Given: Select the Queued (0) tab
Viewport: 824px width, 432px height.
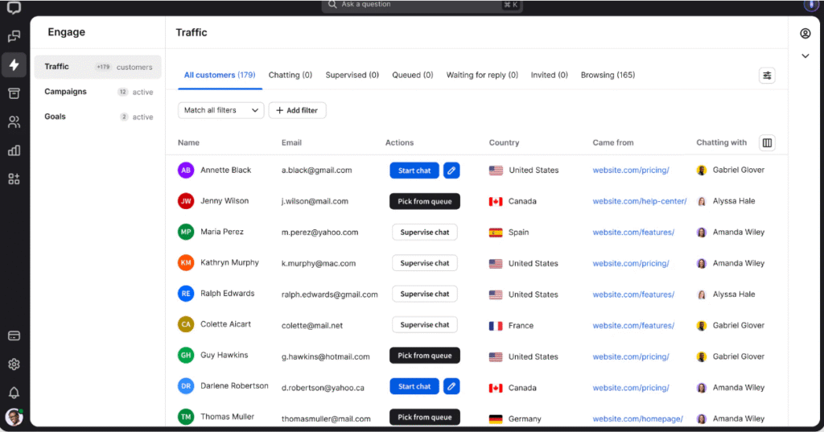Looking at the screenshot, I should 412,75.
